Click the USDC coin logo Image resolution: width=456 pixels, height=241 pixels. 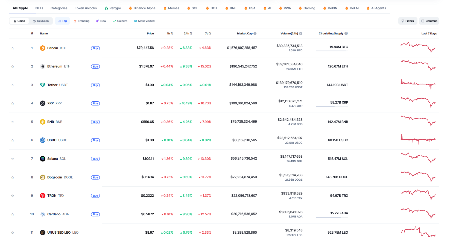43,140
